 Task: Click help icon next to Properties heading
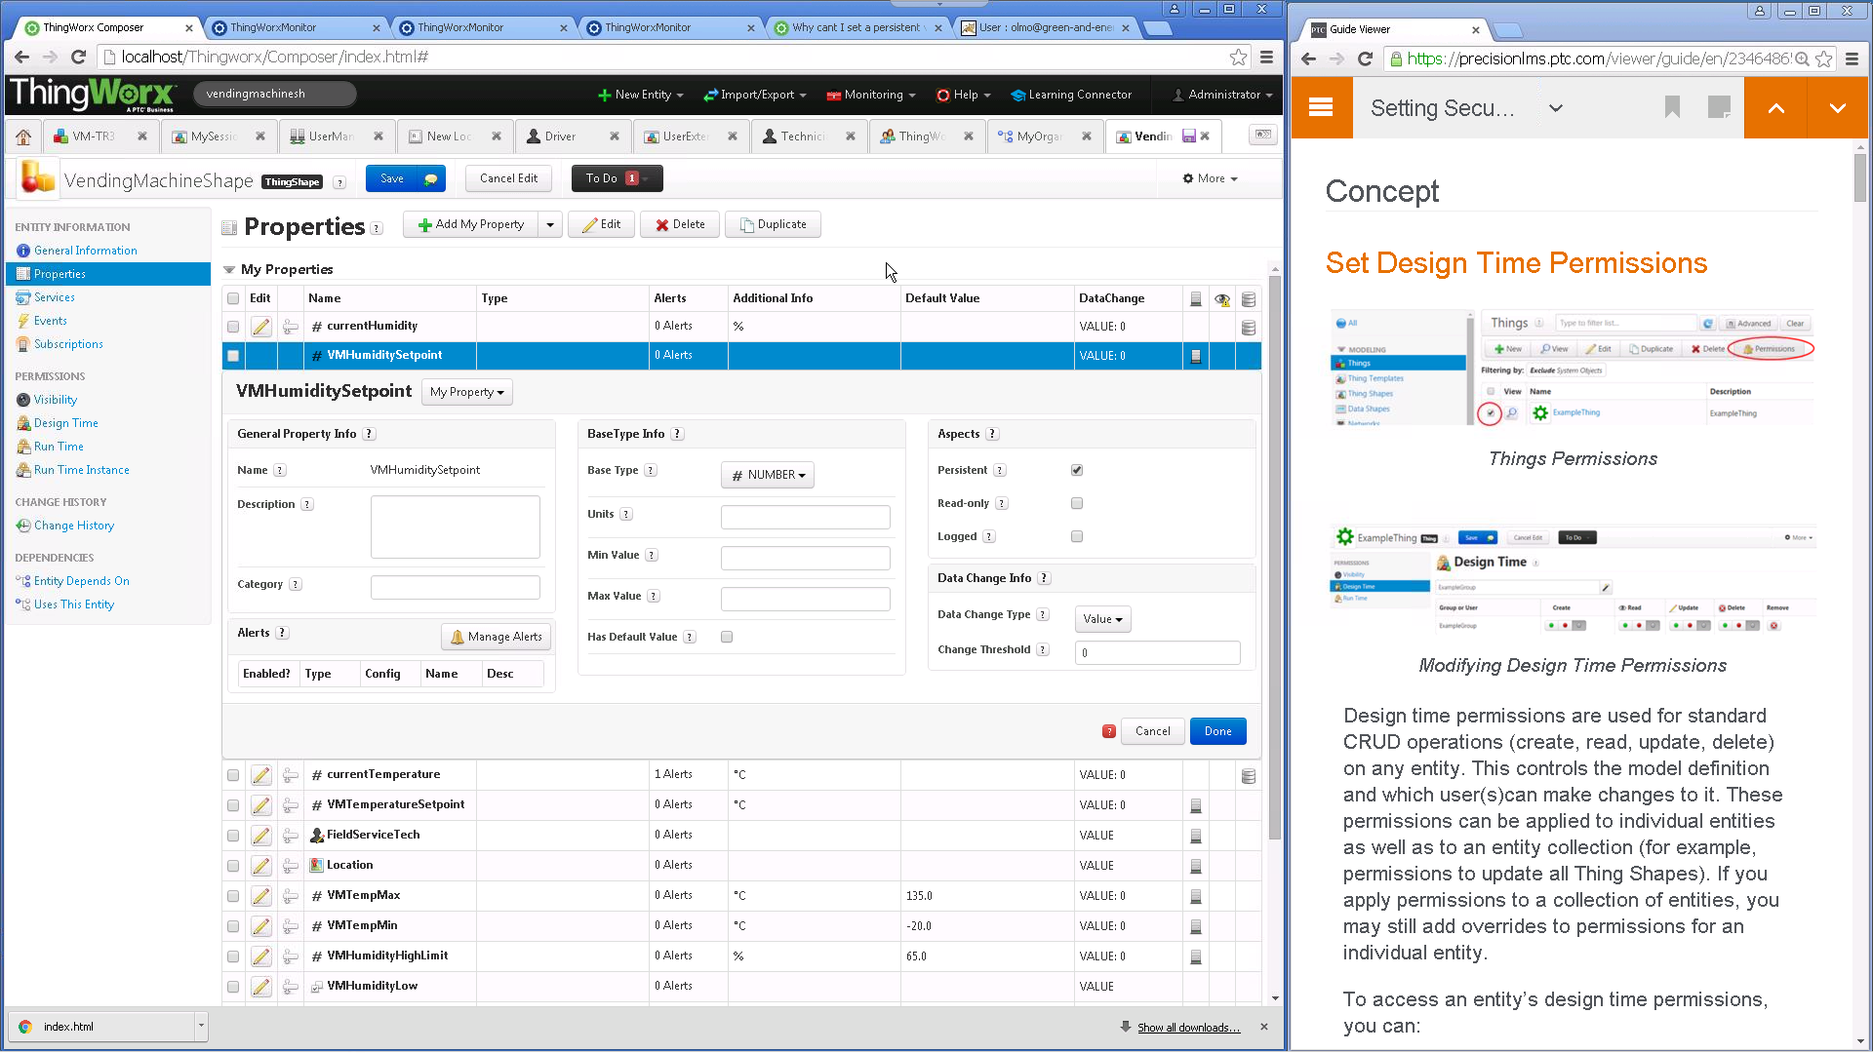click(378, 228)
